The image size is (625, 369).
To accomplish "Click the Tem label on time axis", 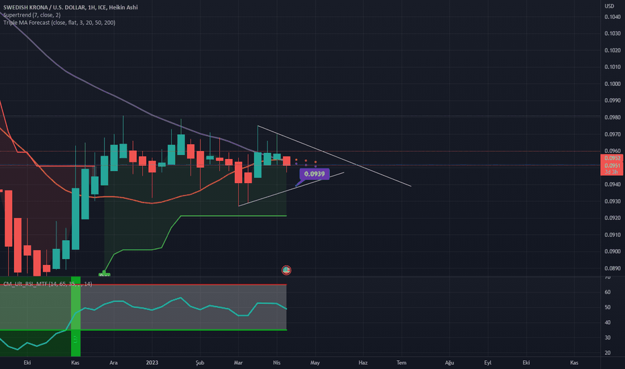I will click(402, 362).
